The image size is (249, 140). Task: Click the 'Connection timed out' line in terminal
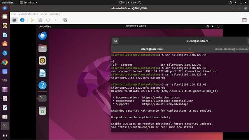[x=164, y=71]
